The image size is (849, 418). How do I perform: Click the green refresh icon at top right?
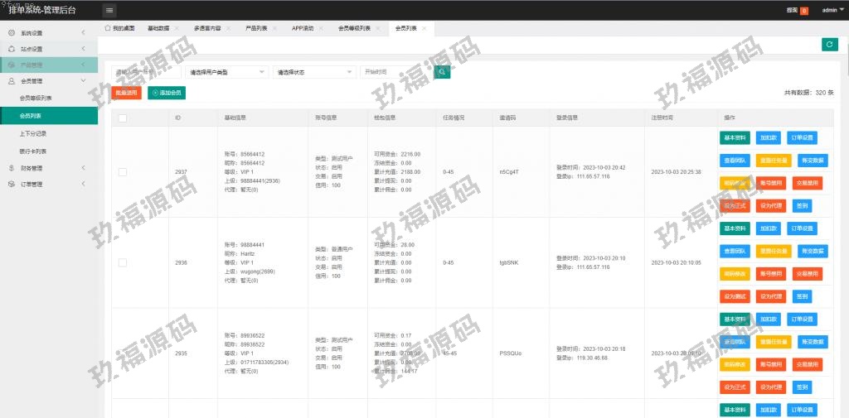[829, 45]
